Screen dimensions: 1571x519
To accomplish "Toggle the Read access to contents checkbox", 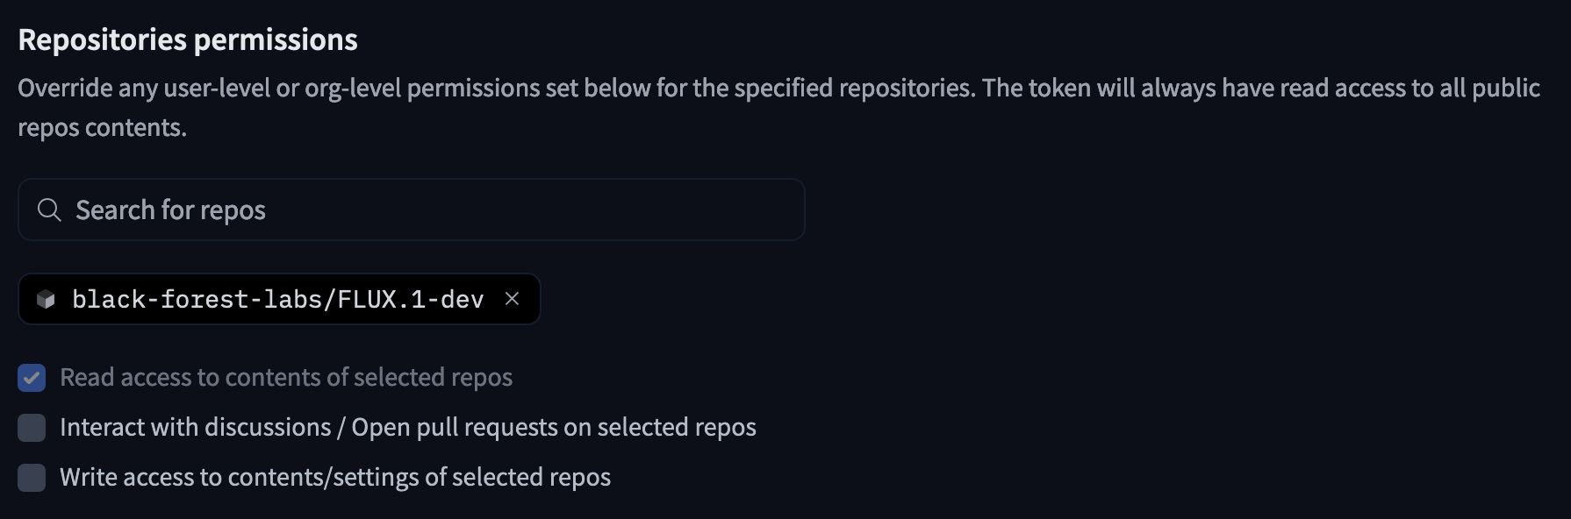I will pyautogui.click(x=32, y=378).
